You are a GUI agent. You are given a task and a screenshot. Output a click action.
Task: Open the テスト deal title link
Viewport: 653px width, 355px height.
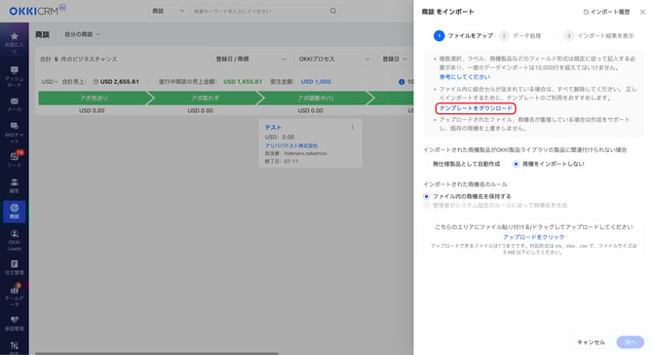pyautogui.click(x=273, y=127)
